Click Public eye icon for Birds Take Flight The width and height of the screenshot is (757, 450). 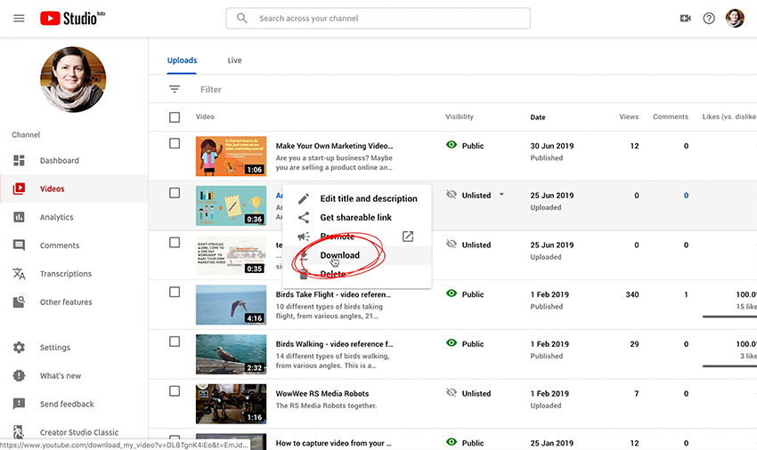click(452, 293)
